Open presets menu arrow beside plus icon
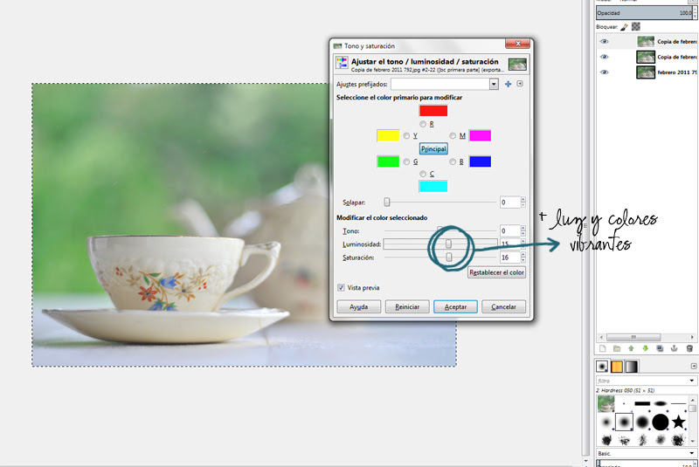This screenshot has height=467, width=699. (520, 84)
